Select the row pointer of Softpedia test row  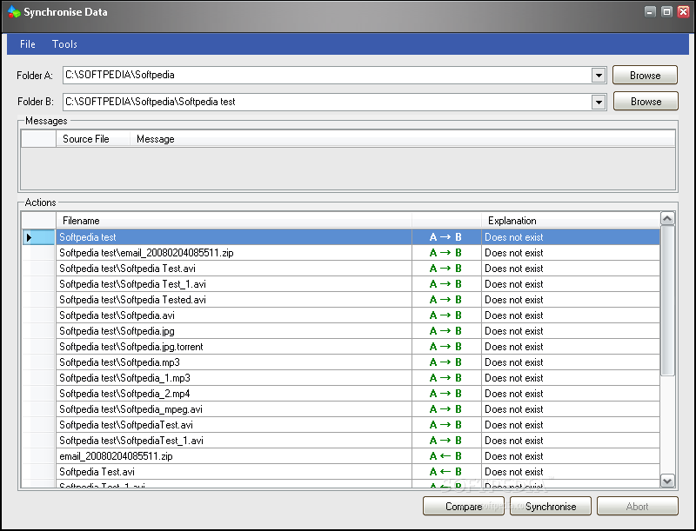tap(38, 237)
